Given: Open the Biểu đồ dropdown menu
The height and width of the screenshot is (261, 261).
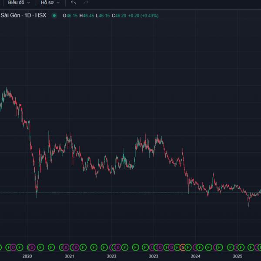Looking at the screenshot, I should (19, 3).
